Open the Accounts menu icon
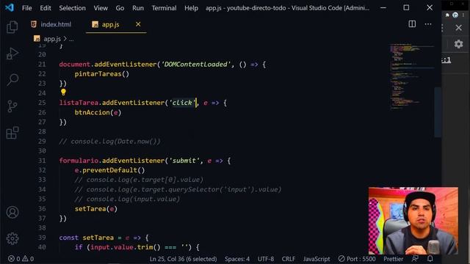Screen dimensions: 470x264 click(12, 212)
